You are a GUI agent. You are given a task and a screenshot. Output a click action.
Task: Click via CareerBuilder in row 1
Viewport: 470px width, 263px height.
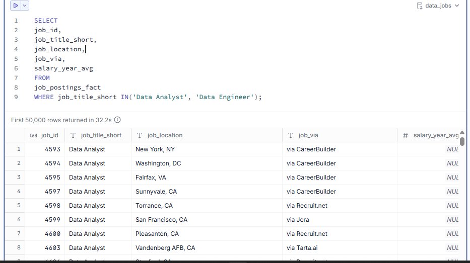click(340, 149)
